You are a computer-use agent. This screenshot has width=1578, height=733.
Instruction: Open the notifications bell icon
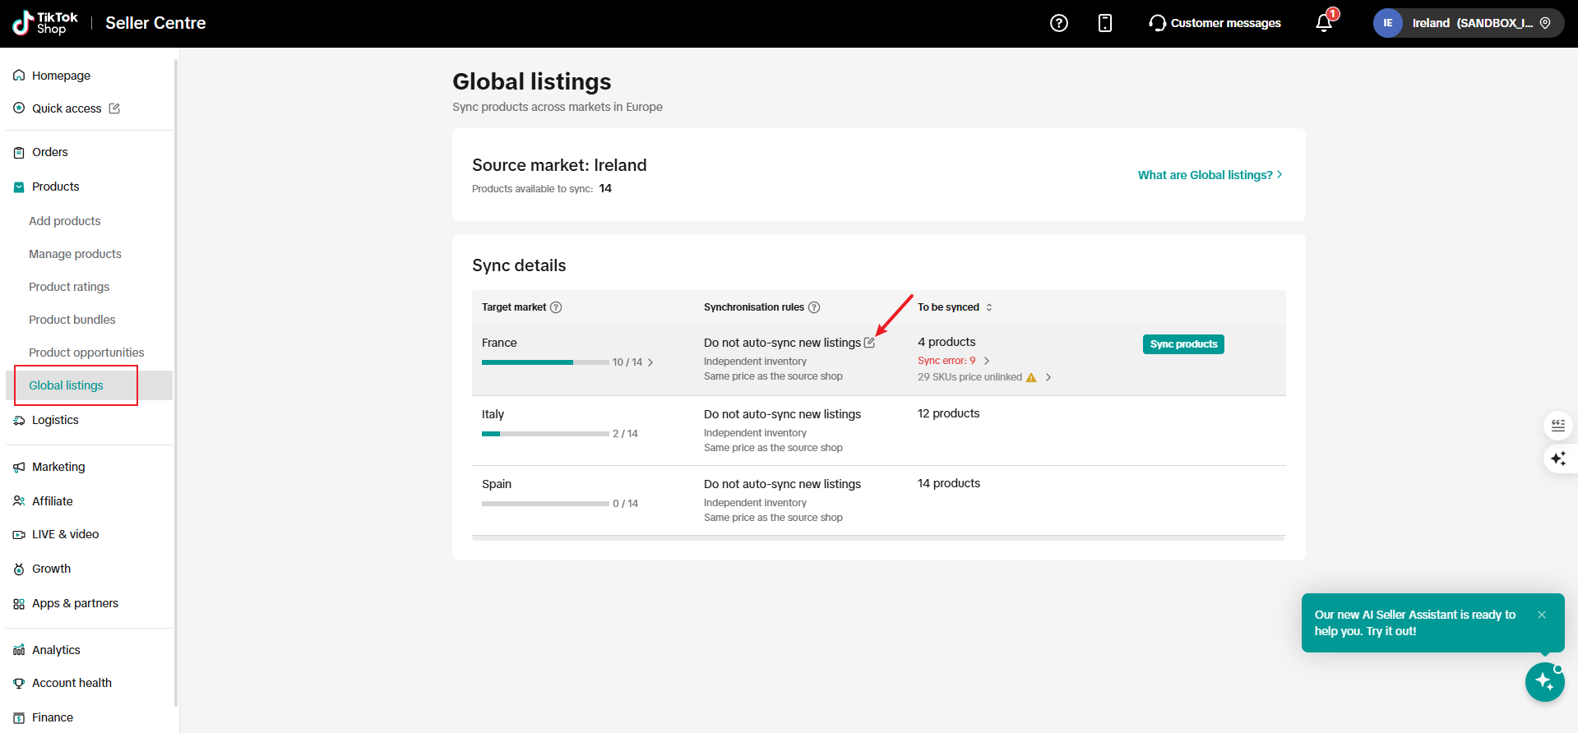tap(1324, 23)
